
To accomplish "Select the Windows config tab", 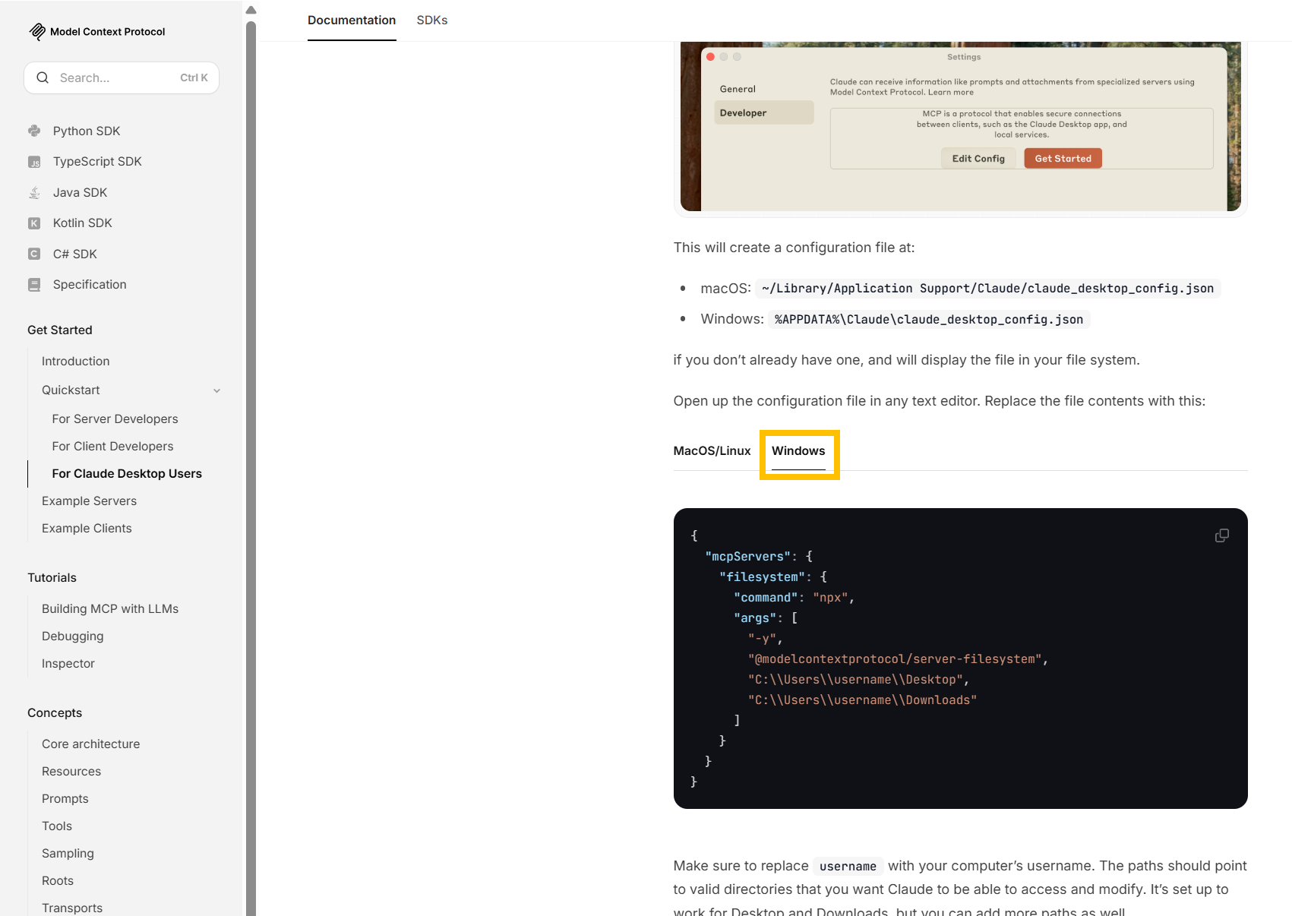I will coord(798,450).
